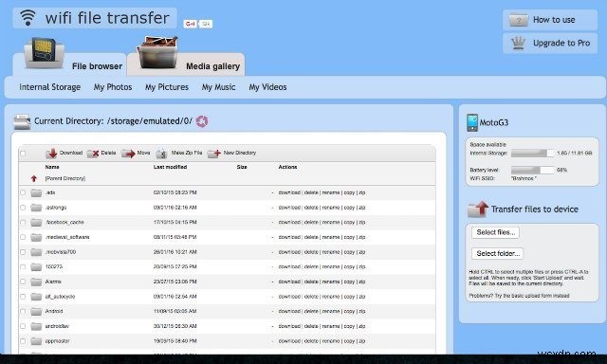Click rename link for the Alarms folder
Image resolution: width=607 pixels, height=364 pixels.
[x=331, y=282]
